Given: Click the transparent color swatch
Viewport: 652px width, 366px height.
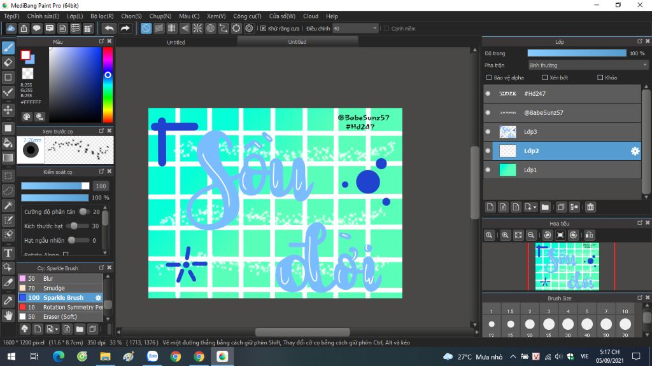Looking at the screenshot, I should coord(27,74).
